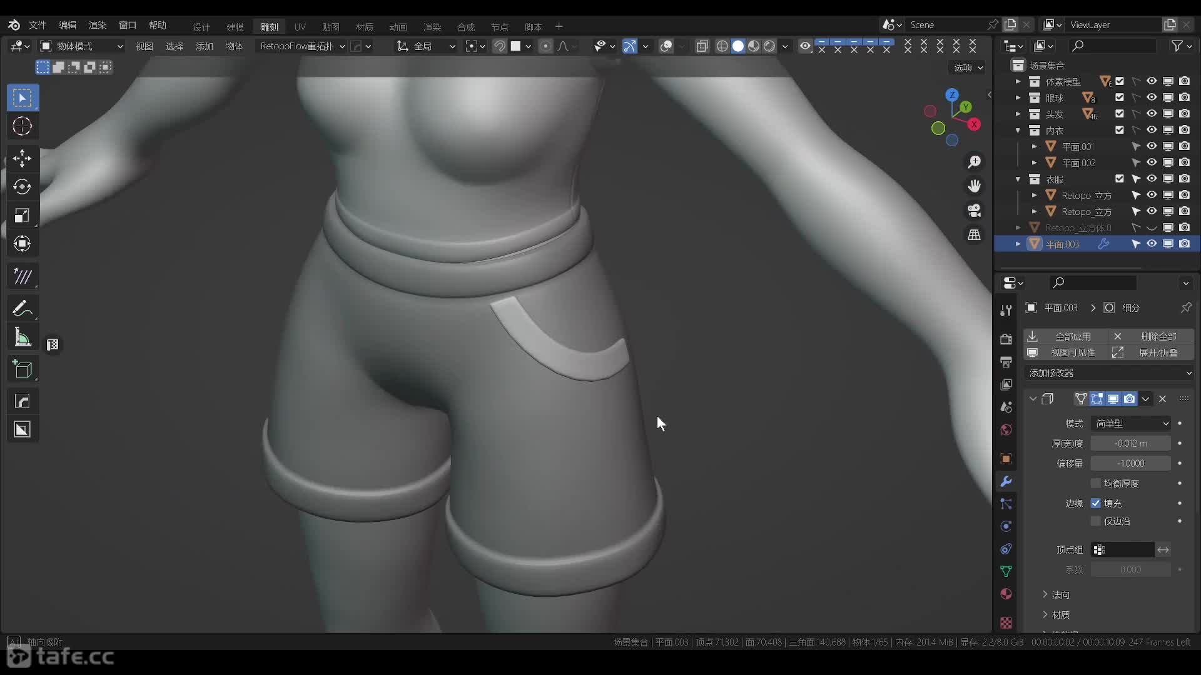Click the viewport zoom magnifier icon
Screen dimensions: 1201x675
point(974,162)
